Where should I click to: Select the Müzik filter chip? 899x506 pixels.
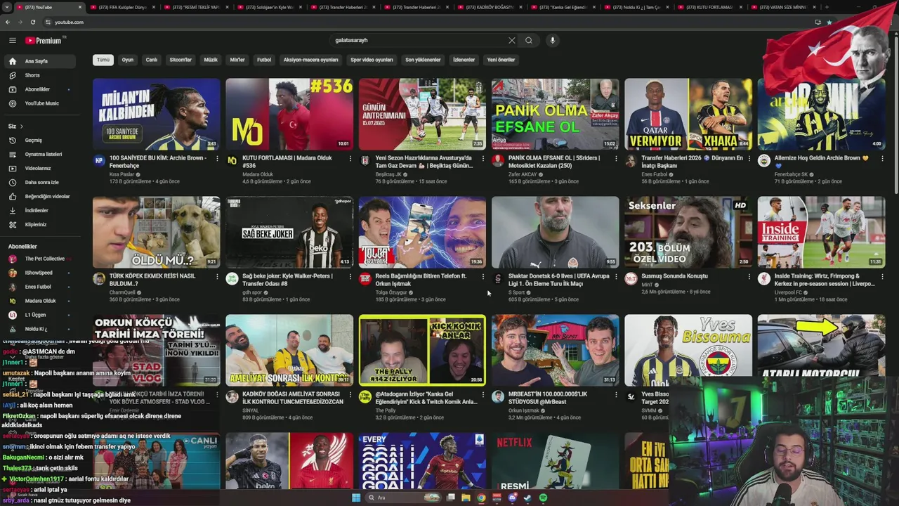211,60
